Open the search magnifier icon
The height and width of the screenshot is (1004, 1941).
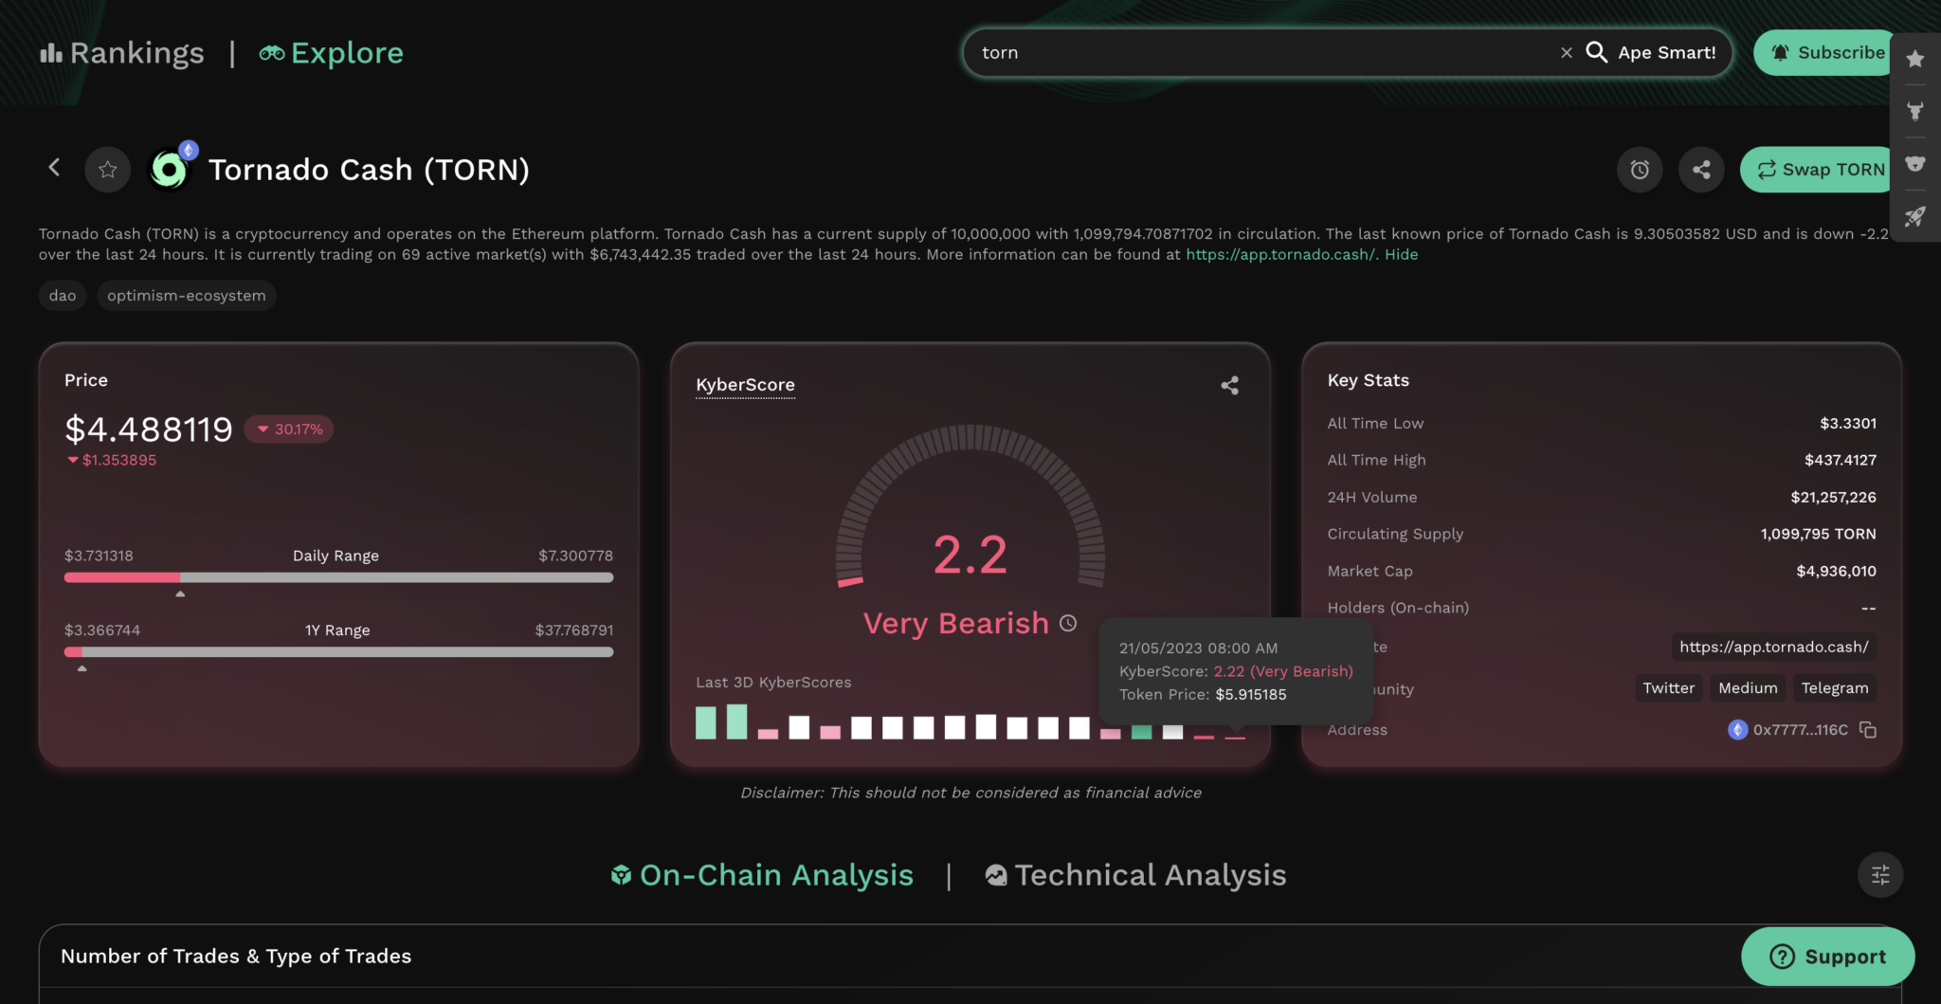click(x=1598, y=53)
